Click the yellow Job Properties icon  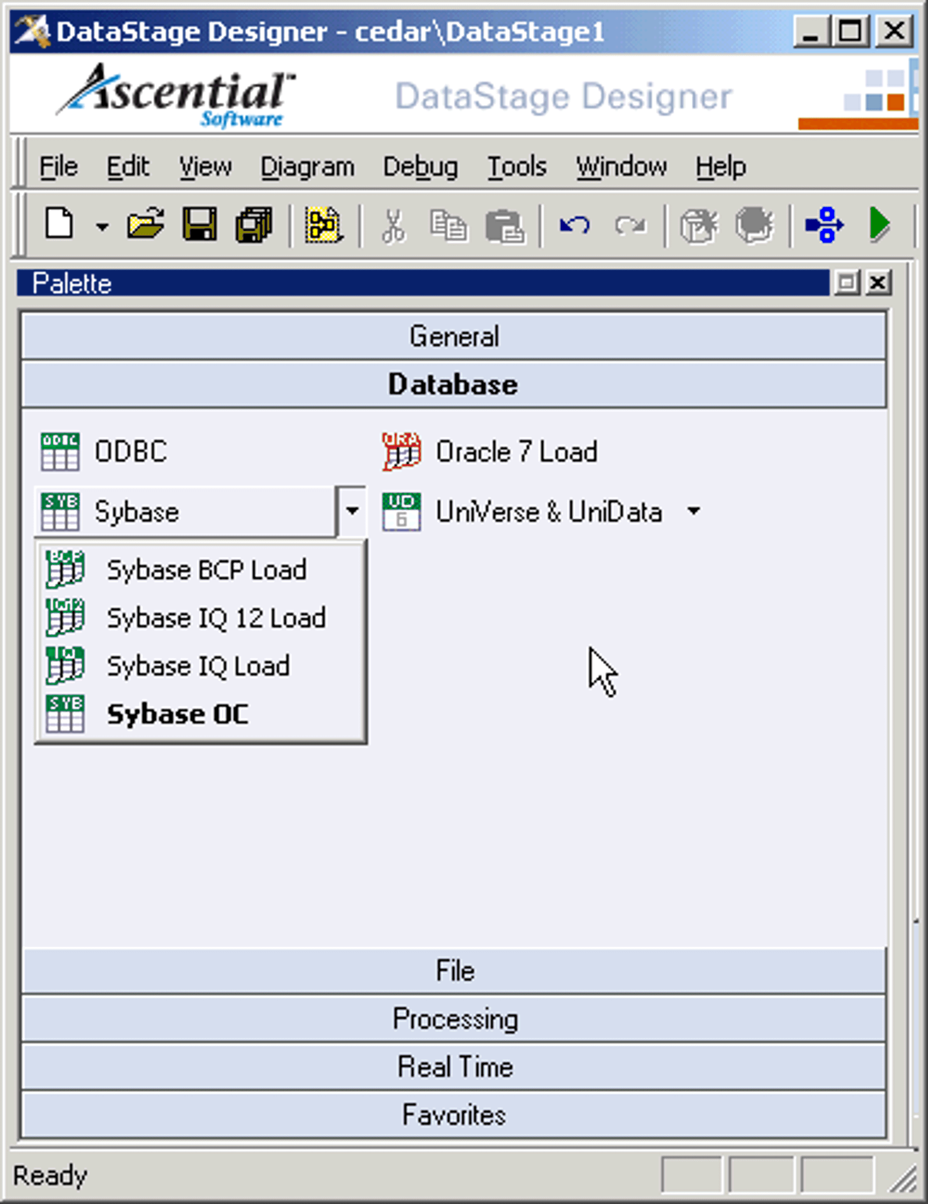point(324,225)
